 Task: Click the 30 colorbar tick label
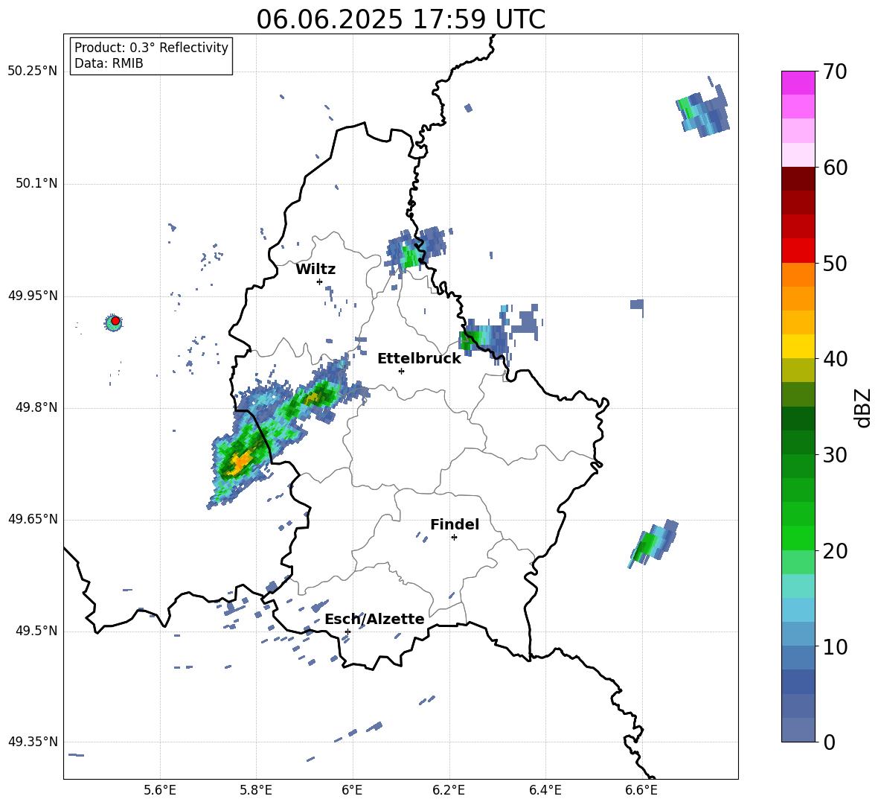pyautogui.click(x=835, y=454)
